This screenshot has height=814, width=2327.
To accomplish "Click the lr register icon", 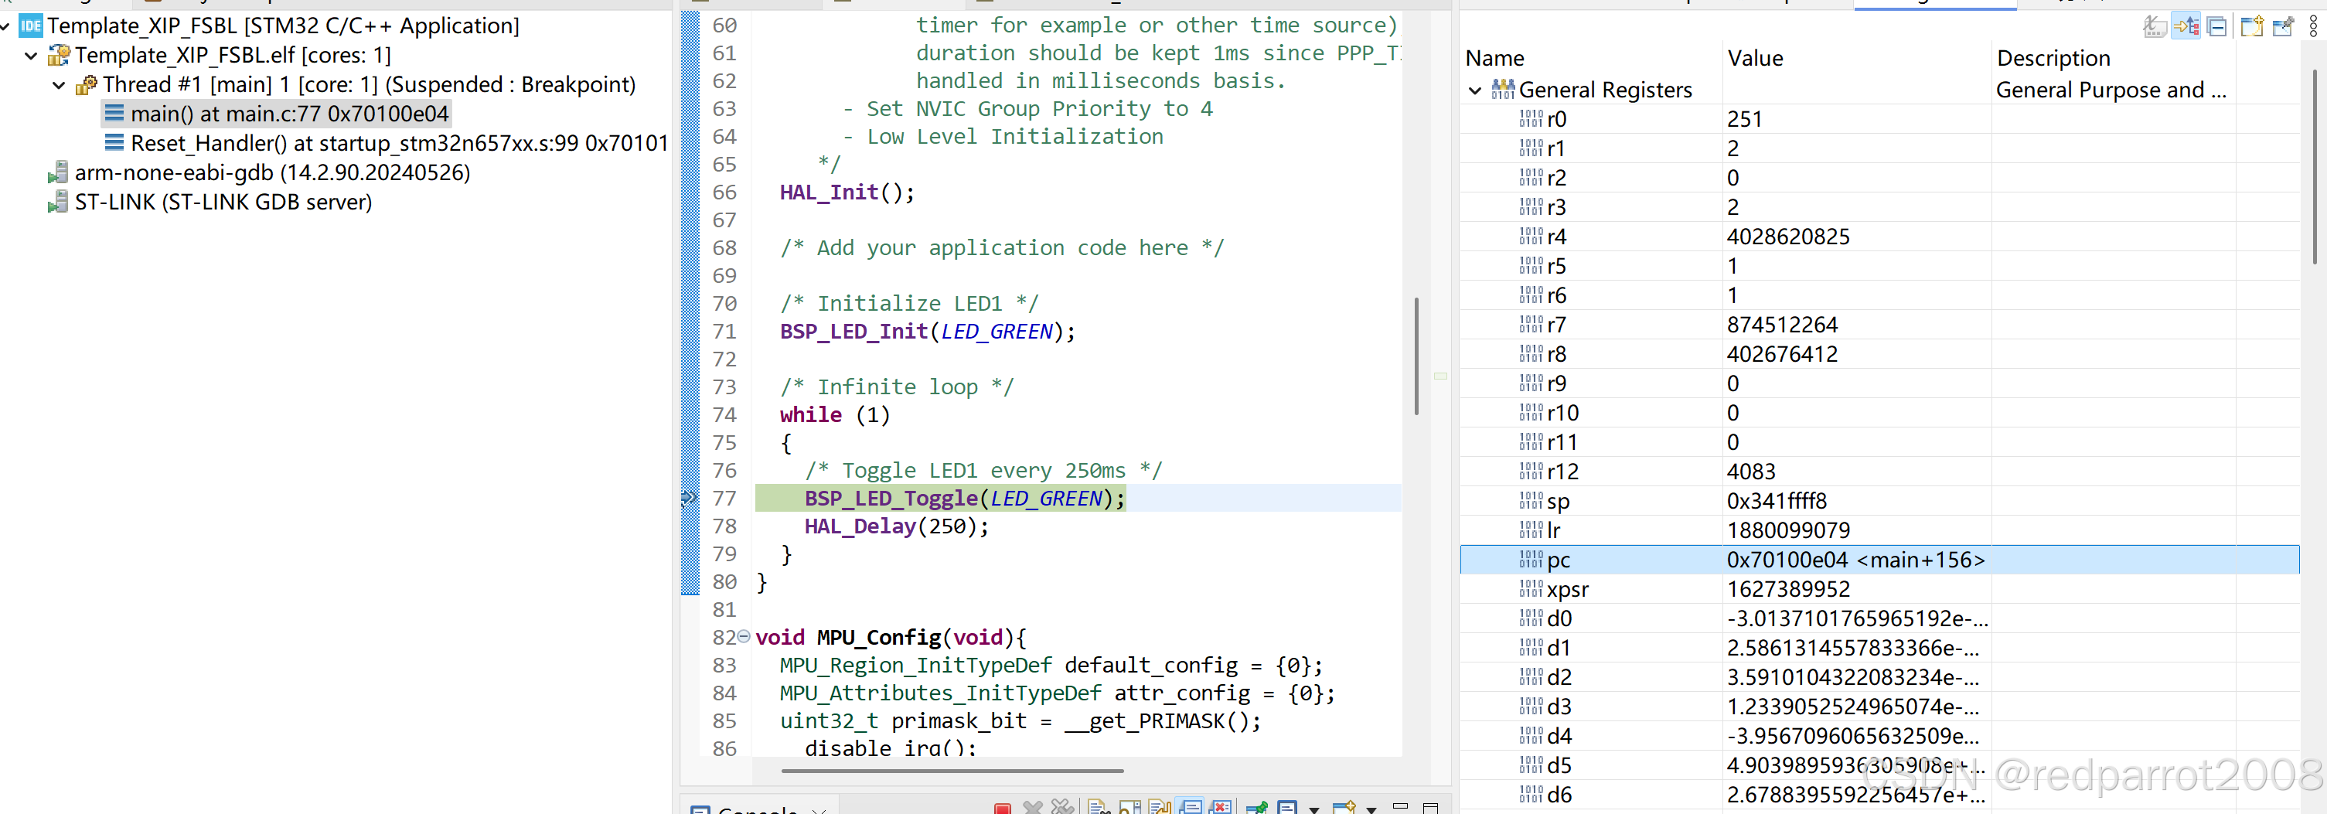I will click(x=1531, y=530).
